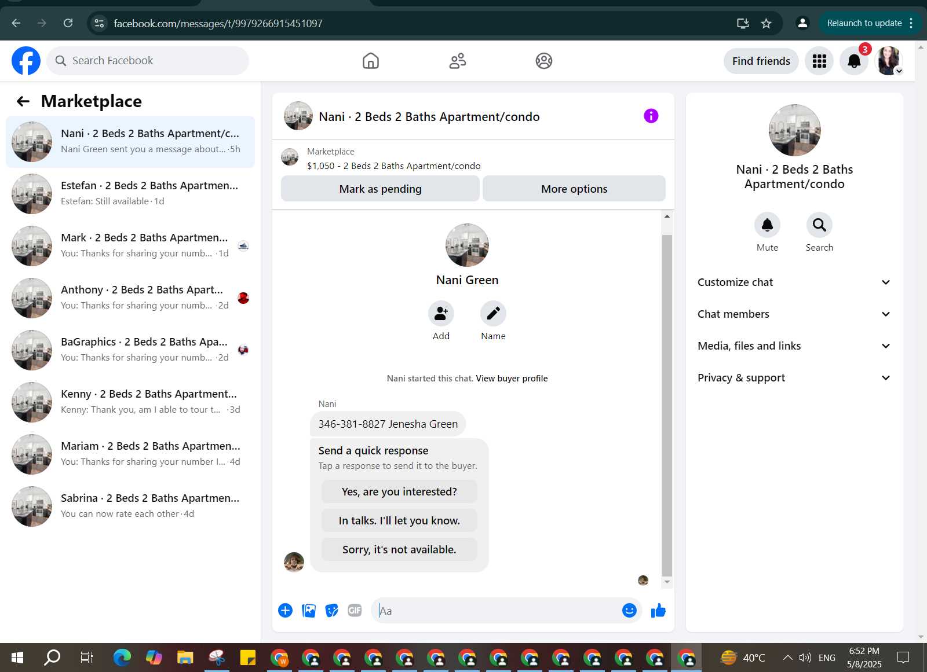Open the Chrome profile icon
The width and height of the screenshot is (927, 672).
[802, 23]
